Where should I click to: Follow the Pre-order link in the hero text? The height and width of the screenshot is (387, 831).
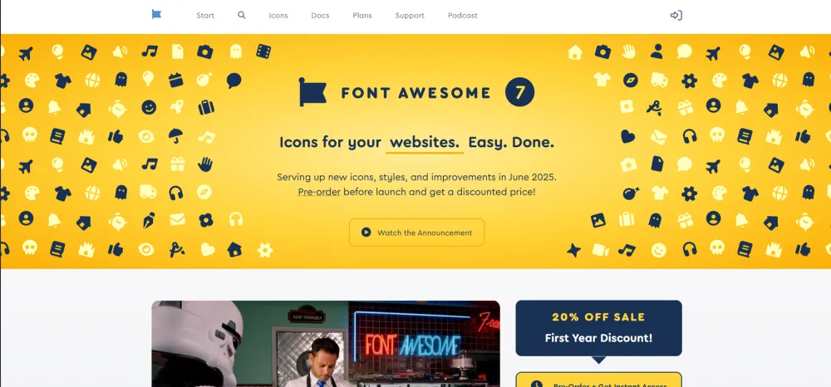click(x=319, y=192)
